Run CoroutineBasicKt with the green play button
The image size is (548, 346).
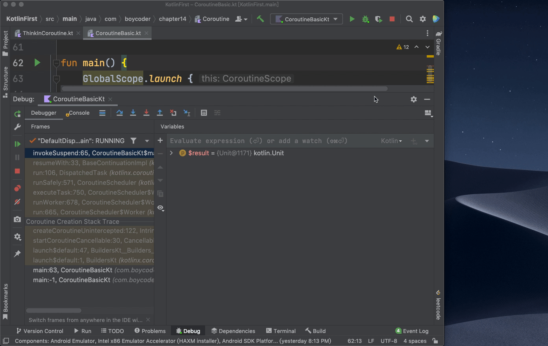(x=352, y=19)
